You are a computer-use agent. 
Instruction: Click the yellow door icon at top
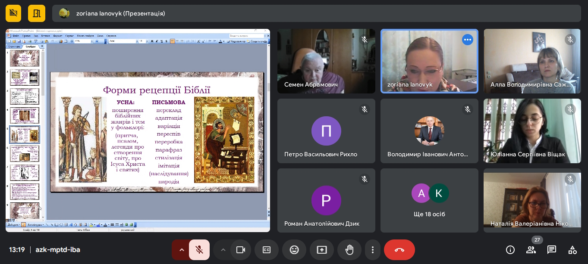(x=37, y=13)
